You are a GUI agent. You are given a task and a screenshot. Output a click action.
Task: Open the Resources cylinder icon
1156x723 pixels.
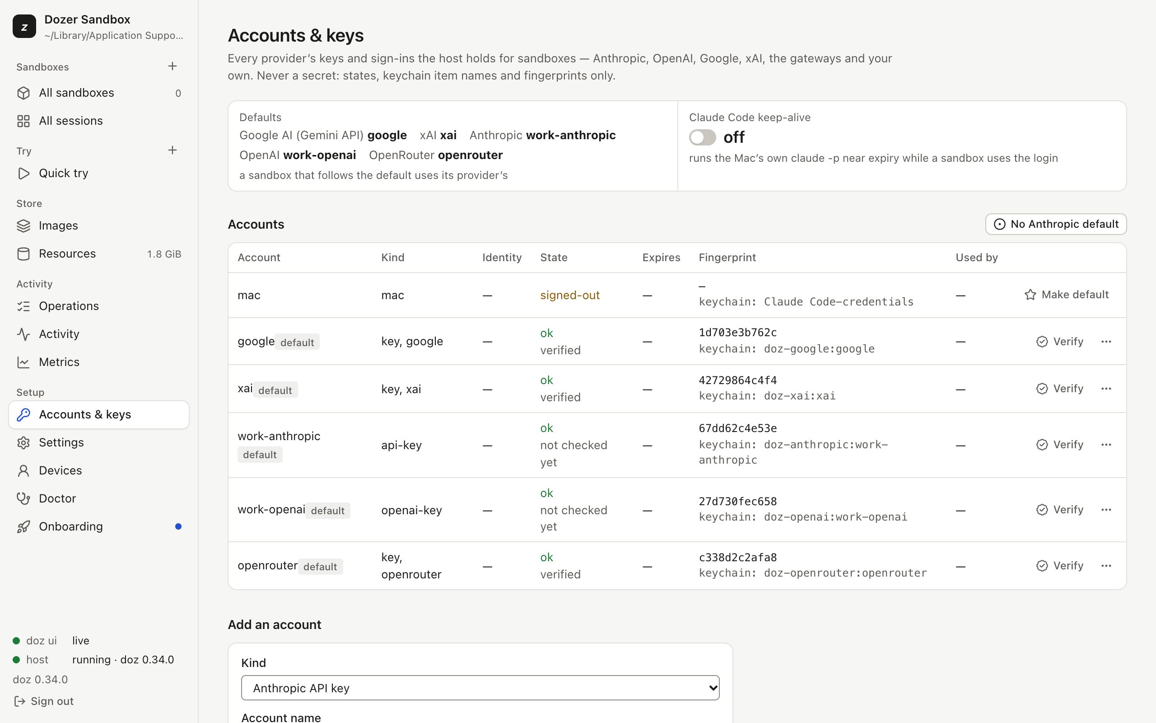(x=23, y=254)
